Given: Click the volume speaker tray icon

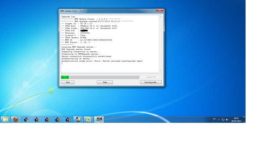Looking at the screenshot, I should pyautogui.click(x=227, y=120).
